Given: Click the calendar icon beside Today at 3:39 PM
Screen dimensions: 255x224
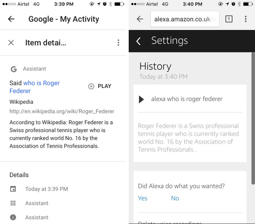Looking at the screenshot, I should pos(13,189).
